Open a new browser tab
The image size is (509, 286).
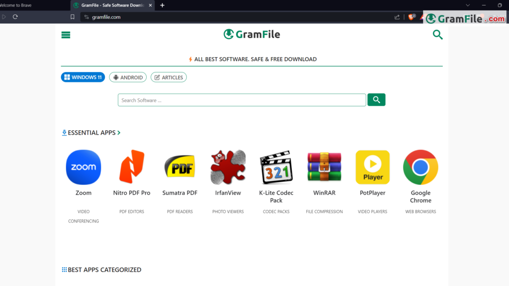(162, 5)
